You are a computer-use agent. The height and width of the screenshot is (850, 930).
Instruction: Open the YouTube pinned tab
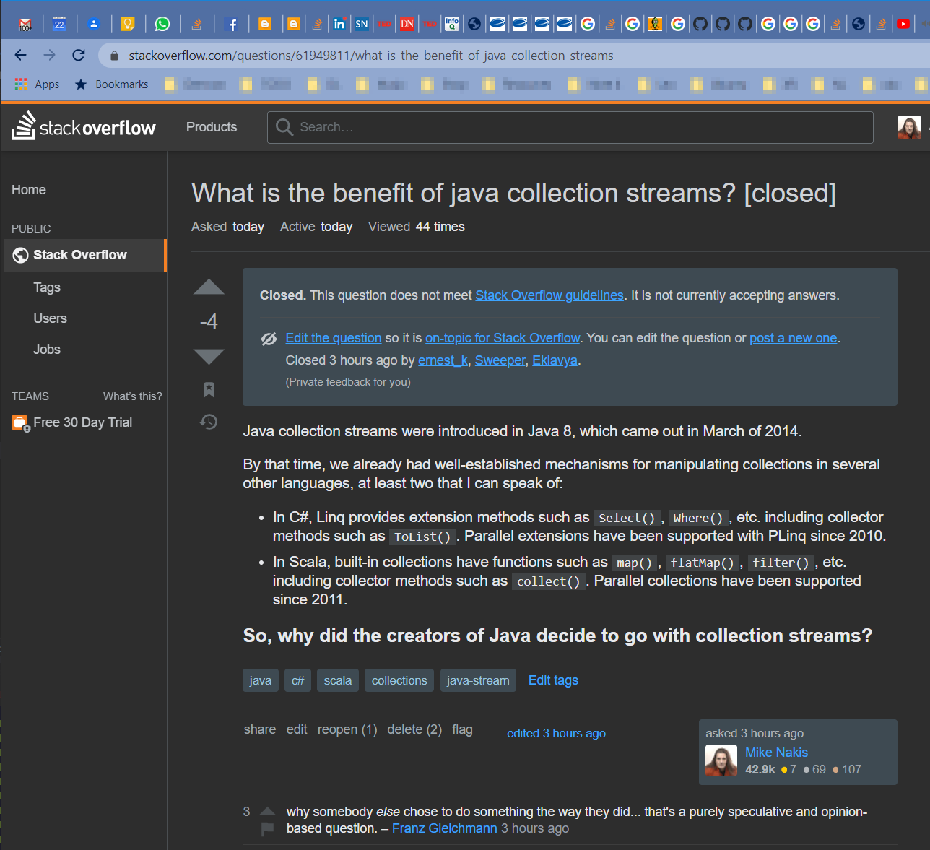pyautogui.click(x=903, y=24)
